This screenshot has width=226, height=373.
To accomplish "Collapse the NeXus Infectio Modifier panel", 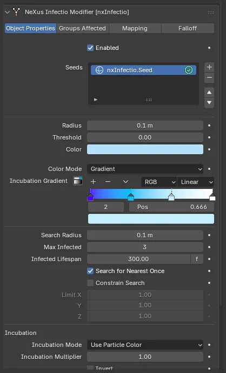I will tap(8, 12).
